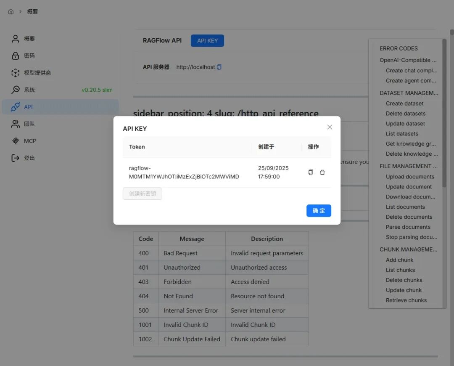Open Upload documents link in contents
The width and height of the screenshot is (454, 366).
(410, 177)
